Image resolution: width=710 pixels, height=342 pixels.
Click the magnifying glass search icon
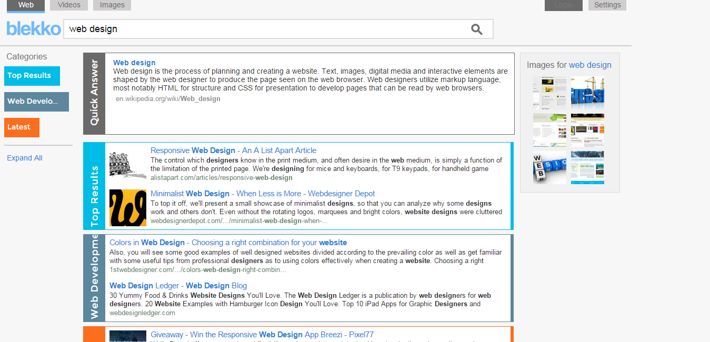coord(477,29)
